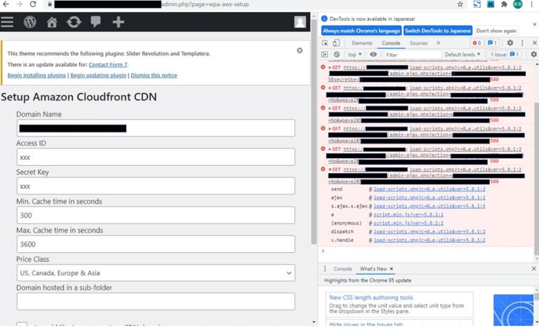This screenshot has width=539, height=327.
Task: Open the WordPress updates icon
Action: click(x=74, y=22)
